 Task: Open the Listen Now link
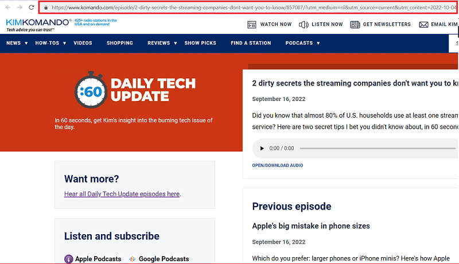[327, 24]
